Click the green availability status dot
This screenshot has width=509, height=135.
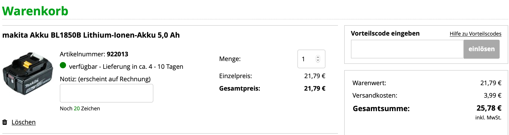(x=63, y=65)
